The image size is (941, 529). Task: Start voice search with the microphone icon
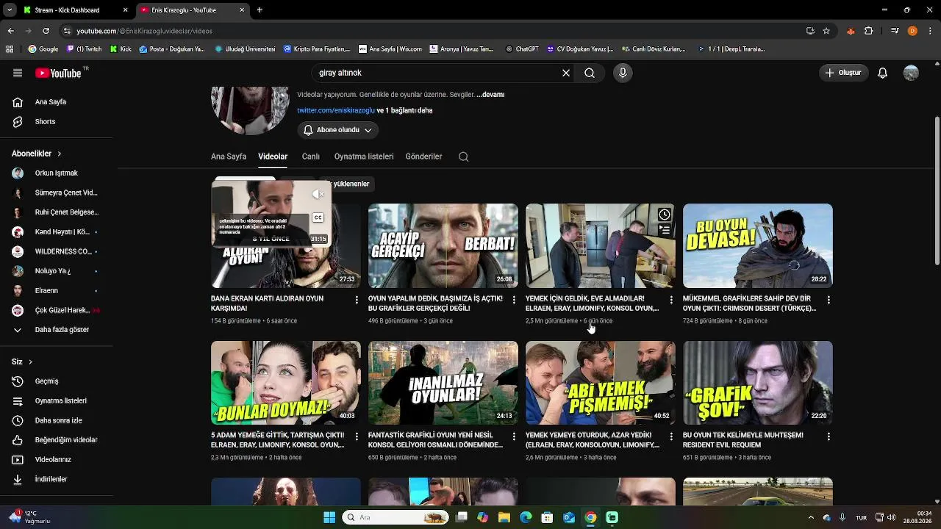click(623, 73)
